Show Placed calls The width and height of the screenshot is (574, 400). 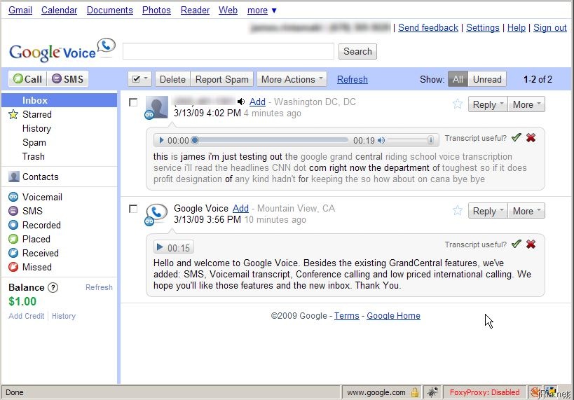pos(36,239)
